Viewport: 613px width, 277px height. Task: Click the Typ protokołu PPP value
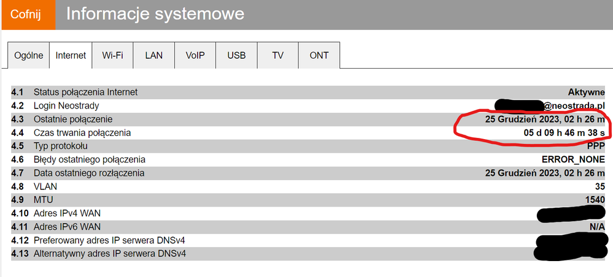click(596, 146)
